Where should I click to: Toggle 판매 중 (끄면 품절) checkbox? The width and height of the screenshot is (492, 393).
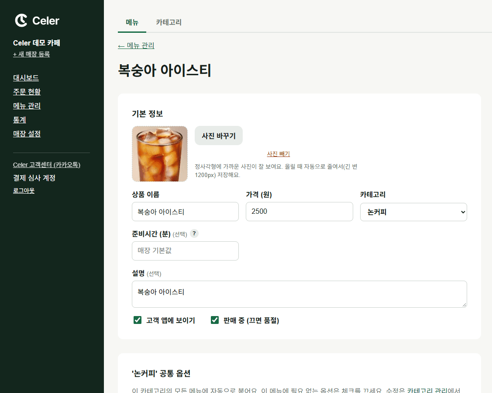pyautogui.click(x=215, y=320)
